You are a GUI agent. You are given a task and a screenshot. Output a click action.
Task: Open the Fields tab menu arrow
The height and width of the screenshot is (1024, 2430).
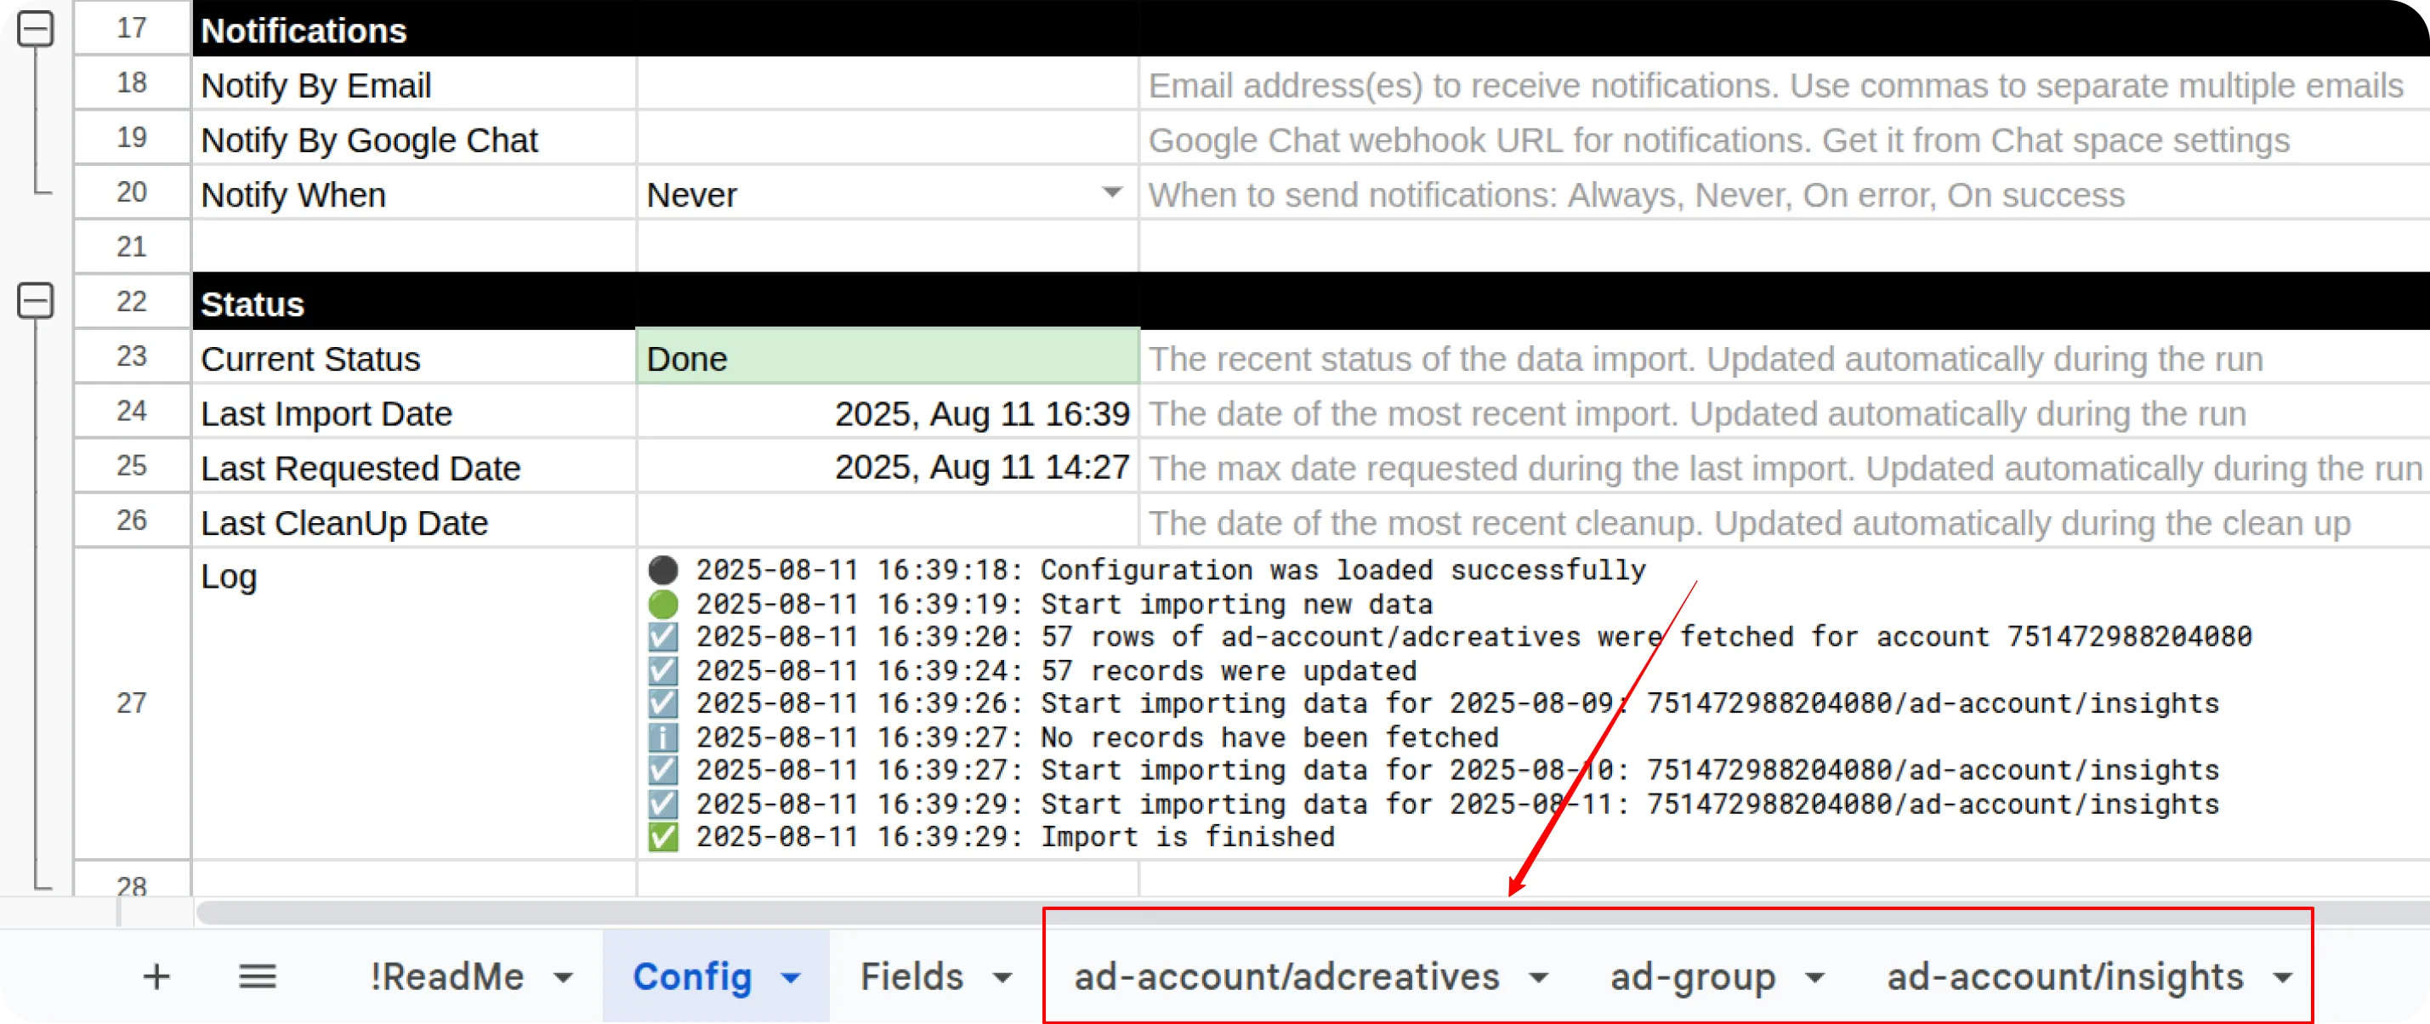click(x=1002, y=978)
